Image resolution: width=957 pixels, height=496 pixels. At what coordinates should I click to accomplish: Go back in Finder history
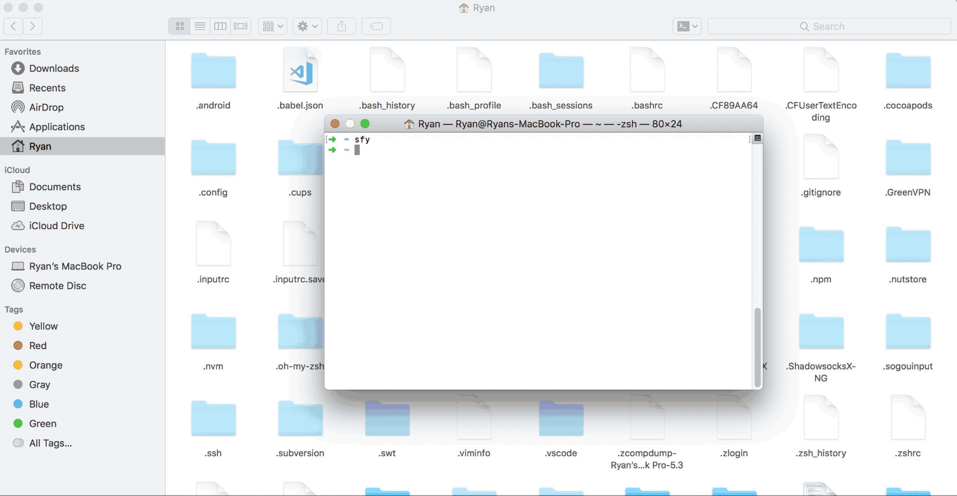[x=13, y=26]
